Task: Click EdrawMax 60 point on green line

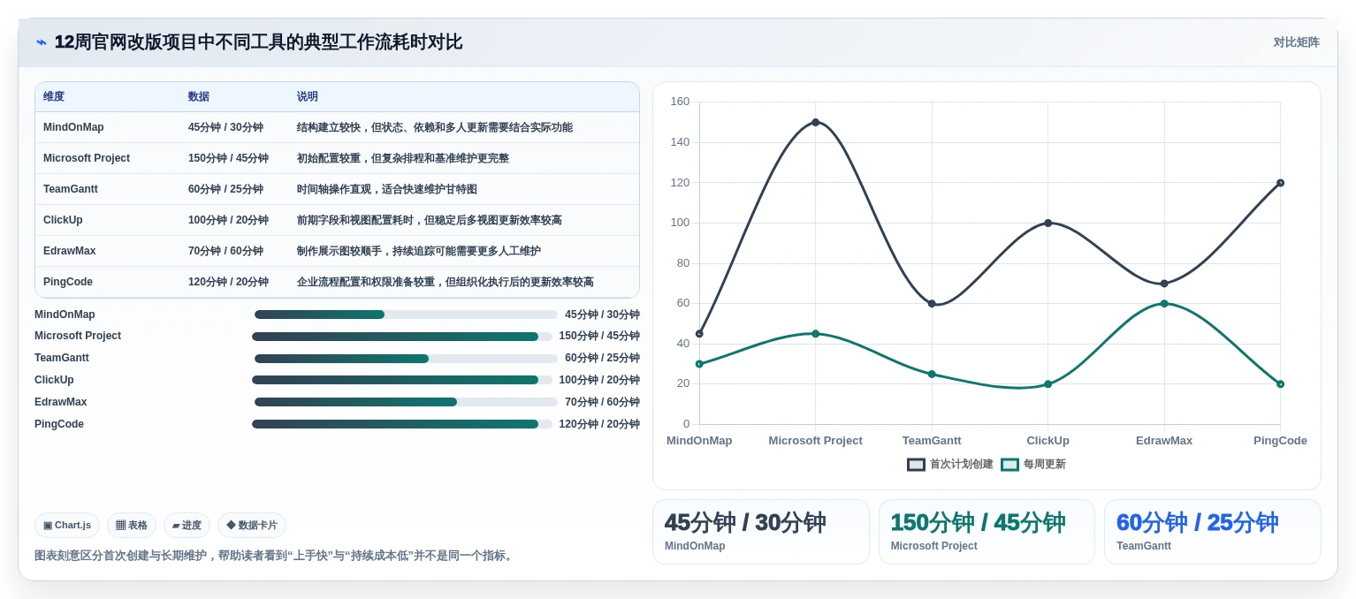Action: [1164, 304]
